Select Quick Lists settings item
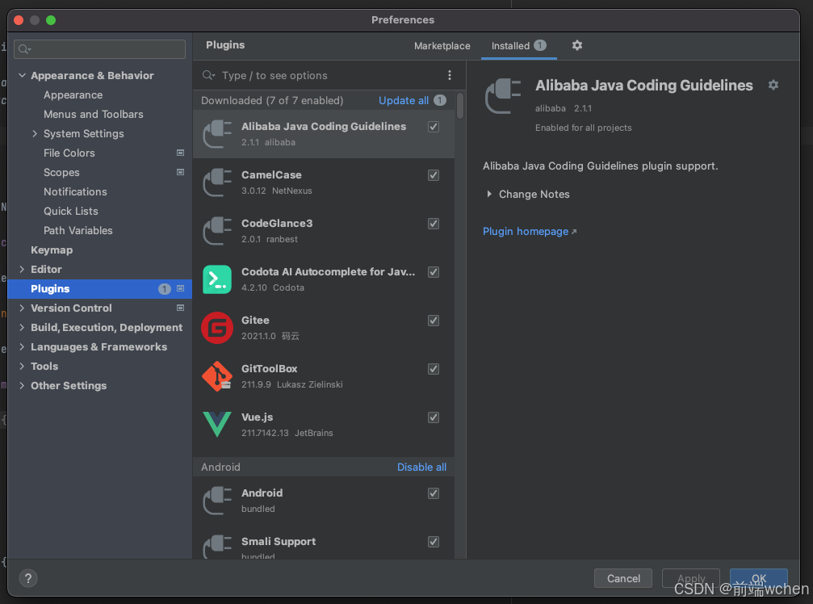This screenshot has height=604, width=813. (x=70, y=211)
